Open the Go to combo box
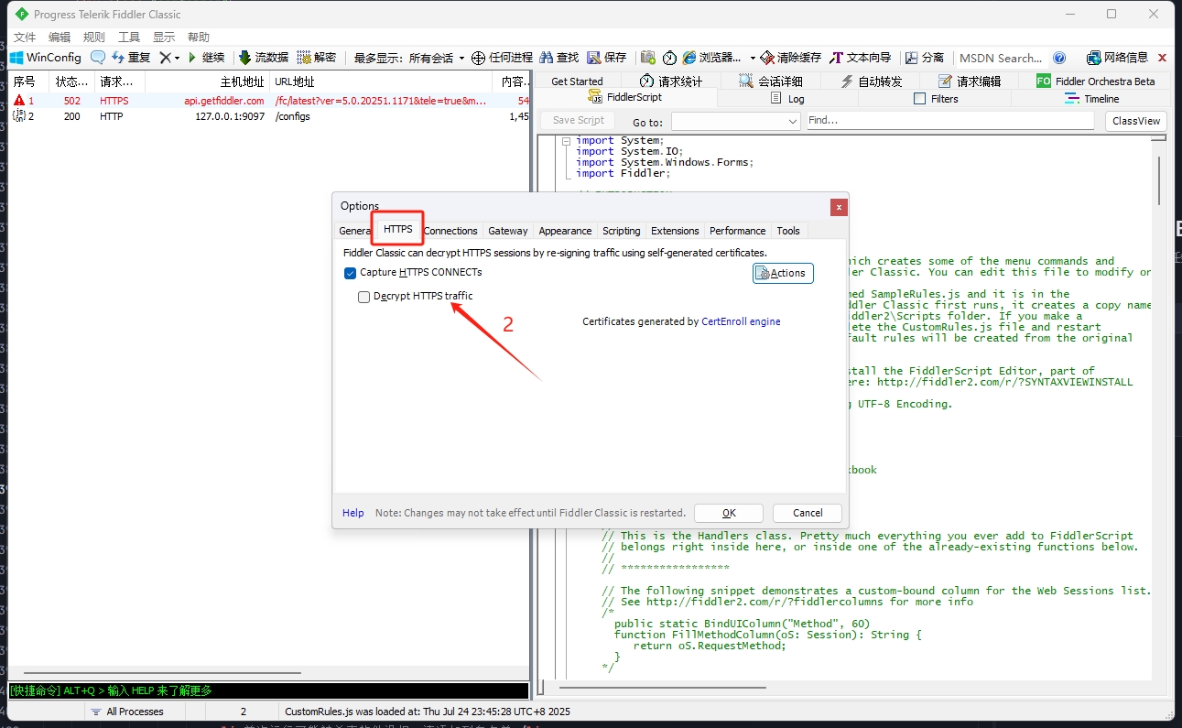The image size is (1182, 728). click(x=736, y=121)
